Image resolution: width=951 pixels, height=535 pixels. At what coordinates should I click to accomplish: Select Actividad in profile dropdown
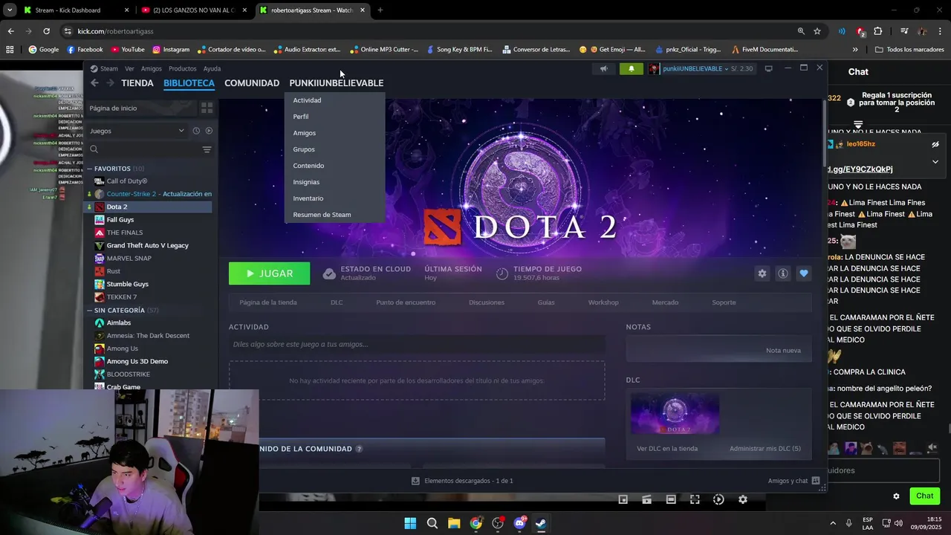307,100
